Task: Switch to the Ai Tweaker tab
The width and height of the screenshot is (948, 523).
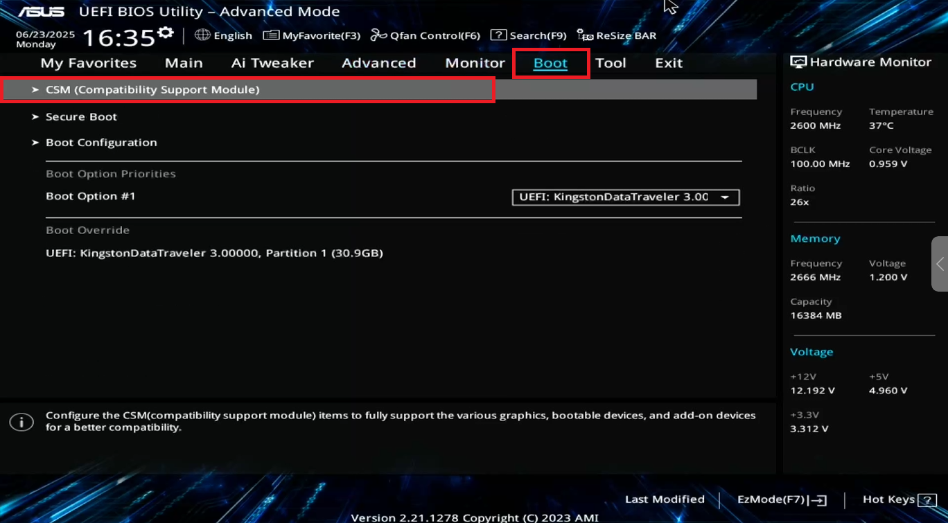Action: [272, 63]
